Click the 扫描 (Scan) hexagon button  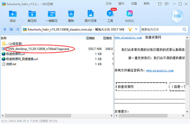pos(177,16)
